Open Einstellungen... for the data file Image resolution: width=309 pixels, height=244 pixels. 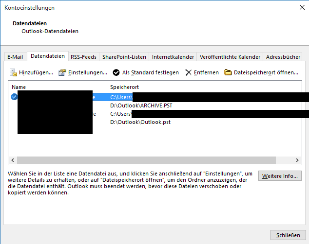(88, 72)
